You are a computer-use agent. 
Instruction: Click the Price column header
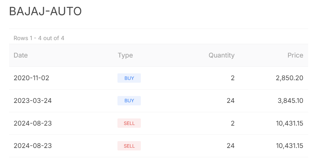pos(295,55)
